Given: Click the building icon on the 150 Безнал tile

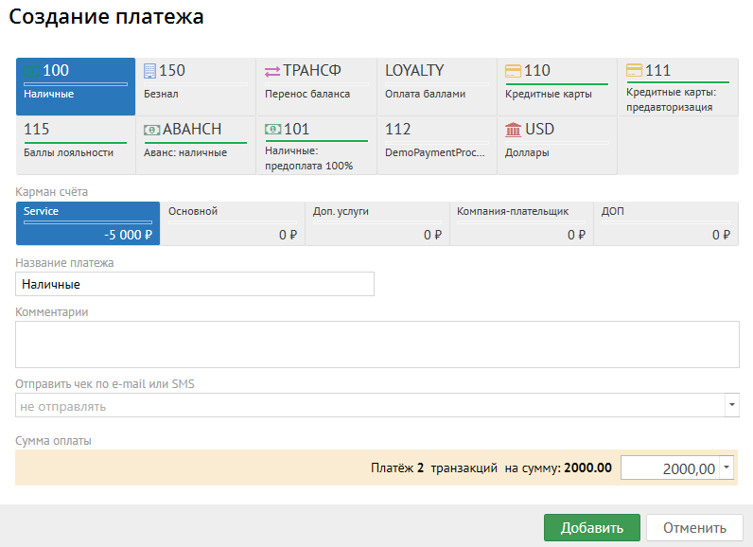Looking at the screenshot, I should coord(149,71).
